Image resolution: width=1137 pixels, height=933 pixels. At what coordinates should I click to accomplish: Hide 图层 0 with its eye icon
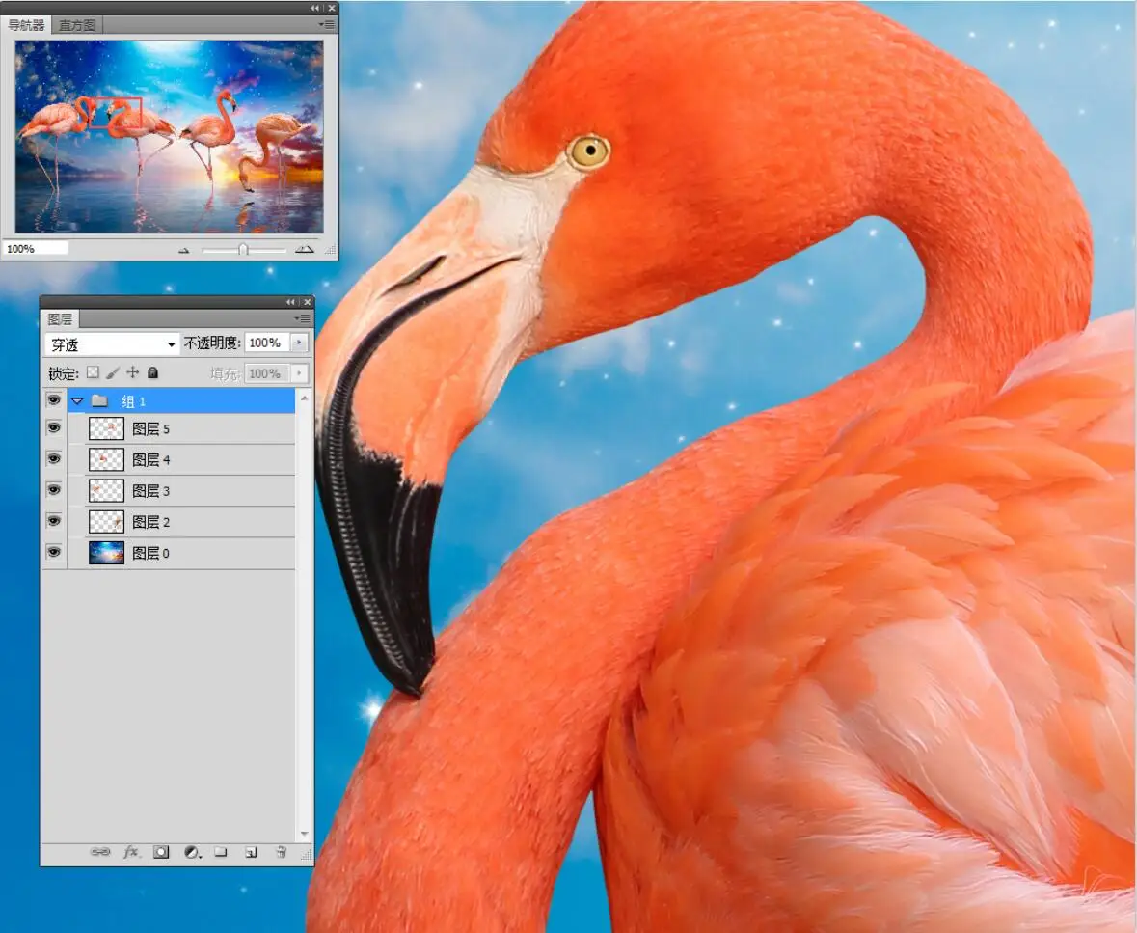click(54, 552)
